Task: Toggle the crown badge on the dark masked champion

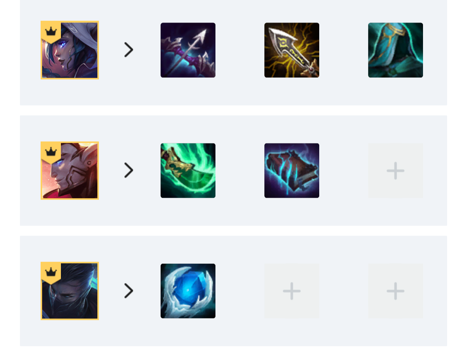Action: point(51,273)
